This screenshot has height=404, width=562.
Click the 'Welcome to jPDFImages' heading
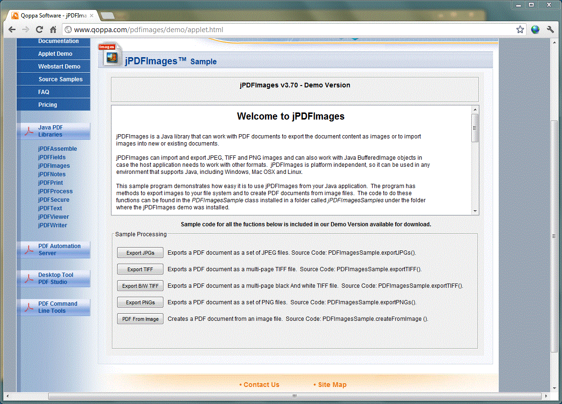(x=290, y=116)
